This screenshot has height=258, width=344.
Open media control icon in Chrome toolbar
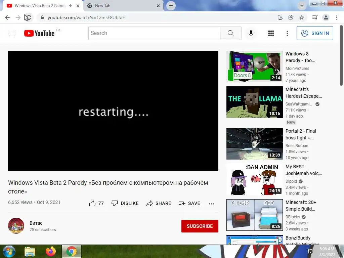[315, 17]
